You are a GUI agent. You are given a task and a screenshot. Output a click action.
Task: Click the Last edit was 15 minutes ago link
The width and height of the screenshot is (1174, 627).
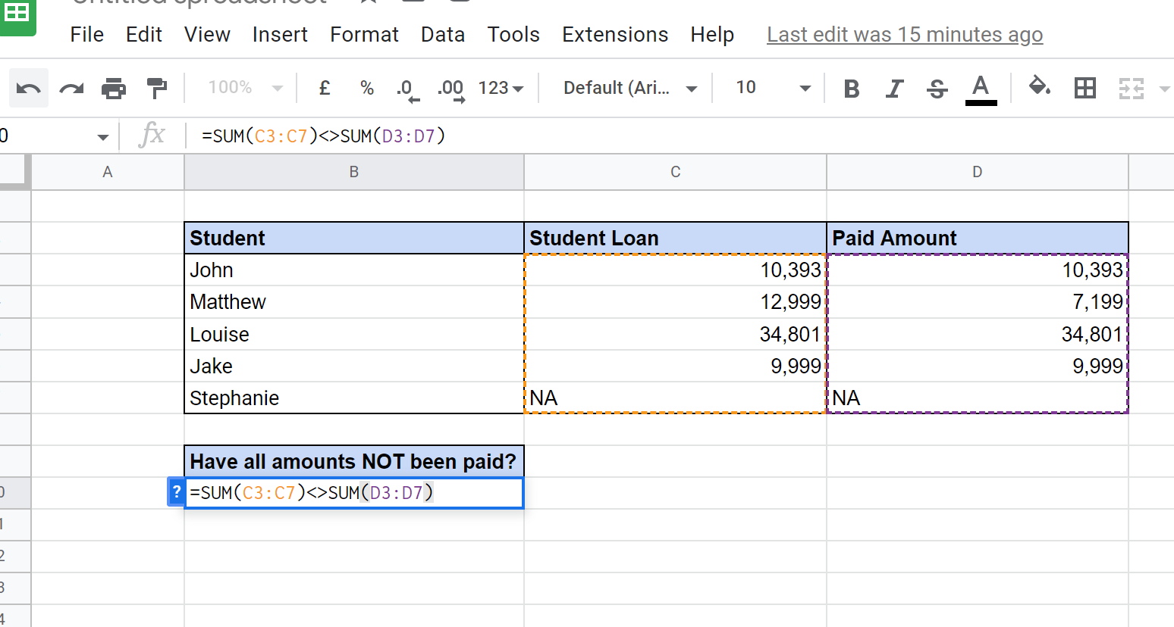(x=904, y=34)
